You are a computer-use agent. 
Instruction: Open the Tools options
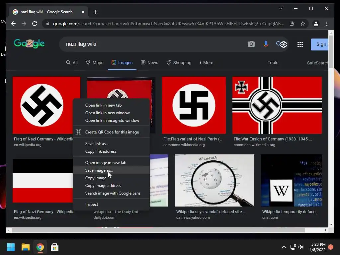tap(273, 63)
